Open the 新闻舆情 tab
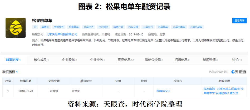 coord(210,60)
